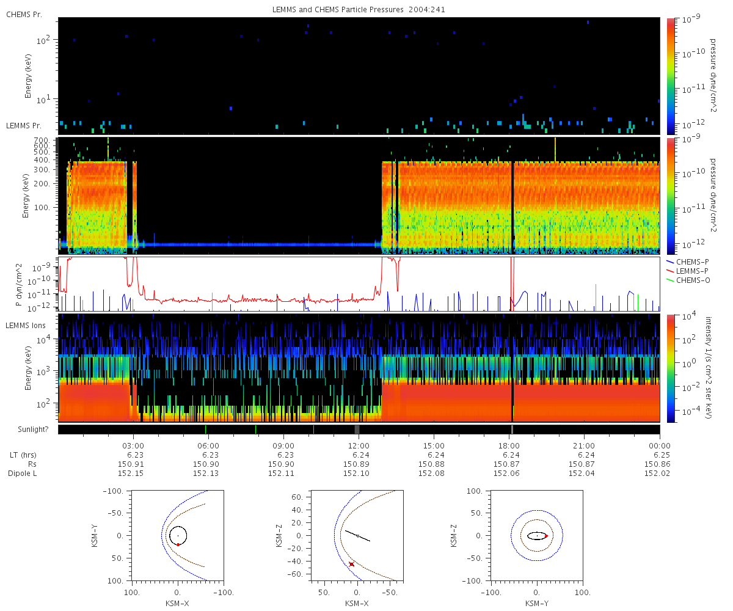Click the 'CHEMS Pr.' panel label
Screen dimensions: 733x611
point(24,14)
